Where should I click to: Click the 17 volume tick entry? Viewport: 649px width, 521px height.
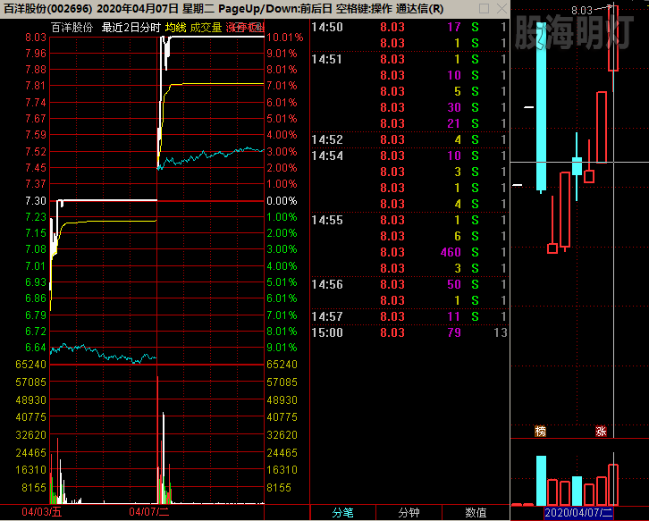[x=454, y=28]
